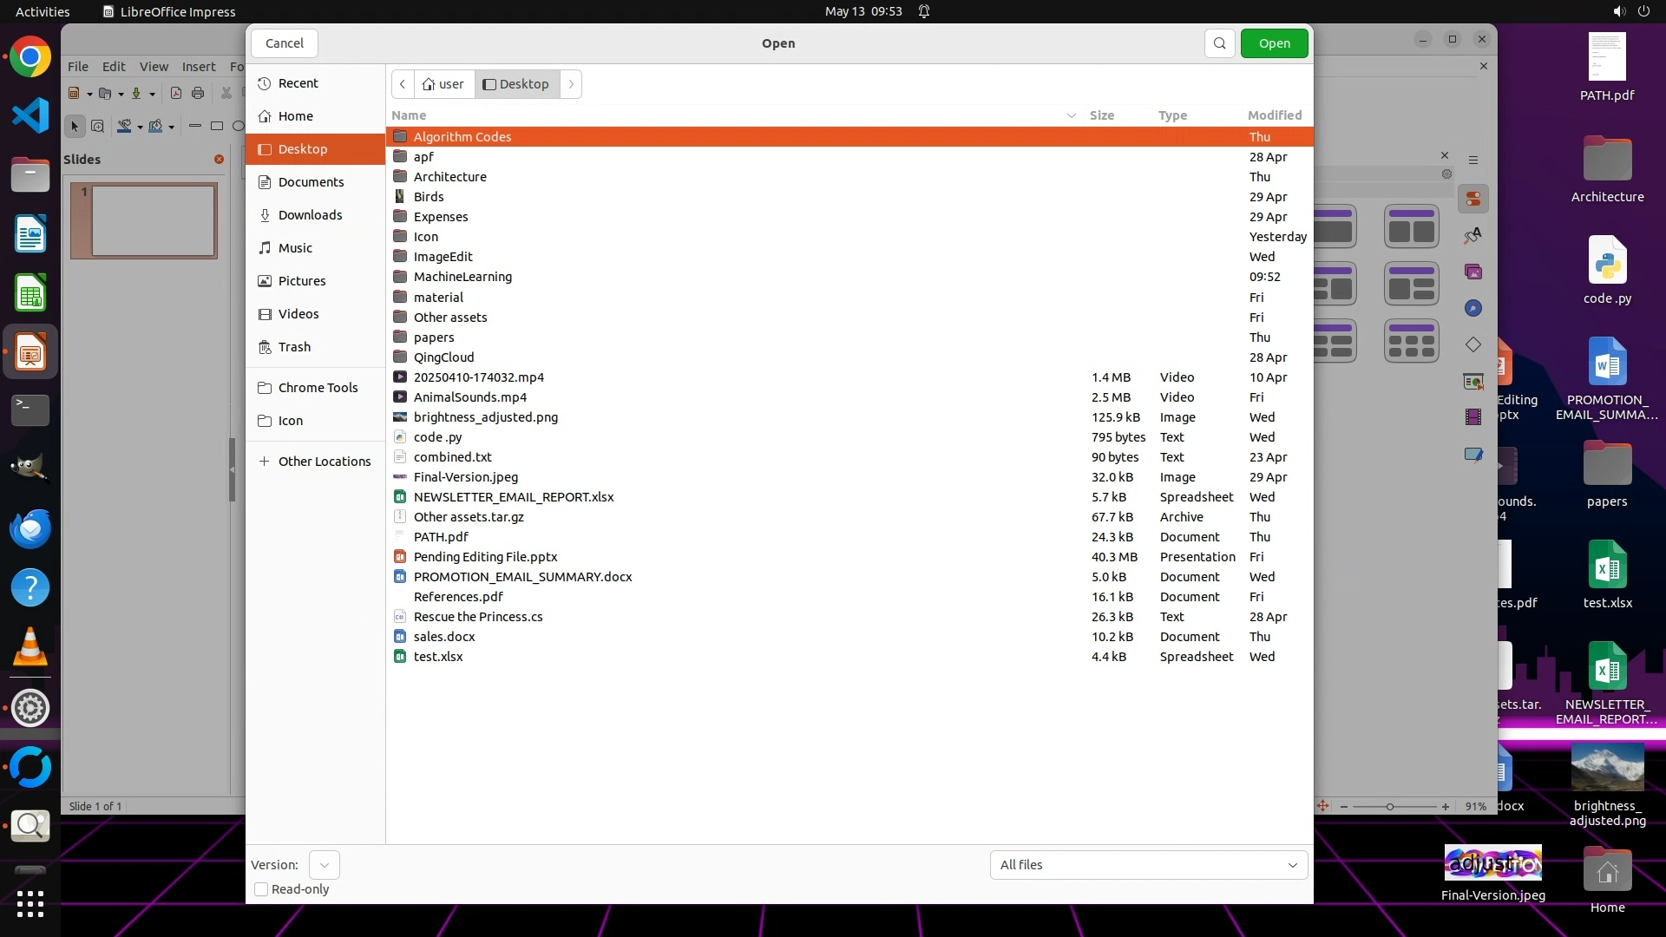The width and height of the screenshot is (1666, 937).
Task: Open the All files filter dropdown
Action: 1148,865
